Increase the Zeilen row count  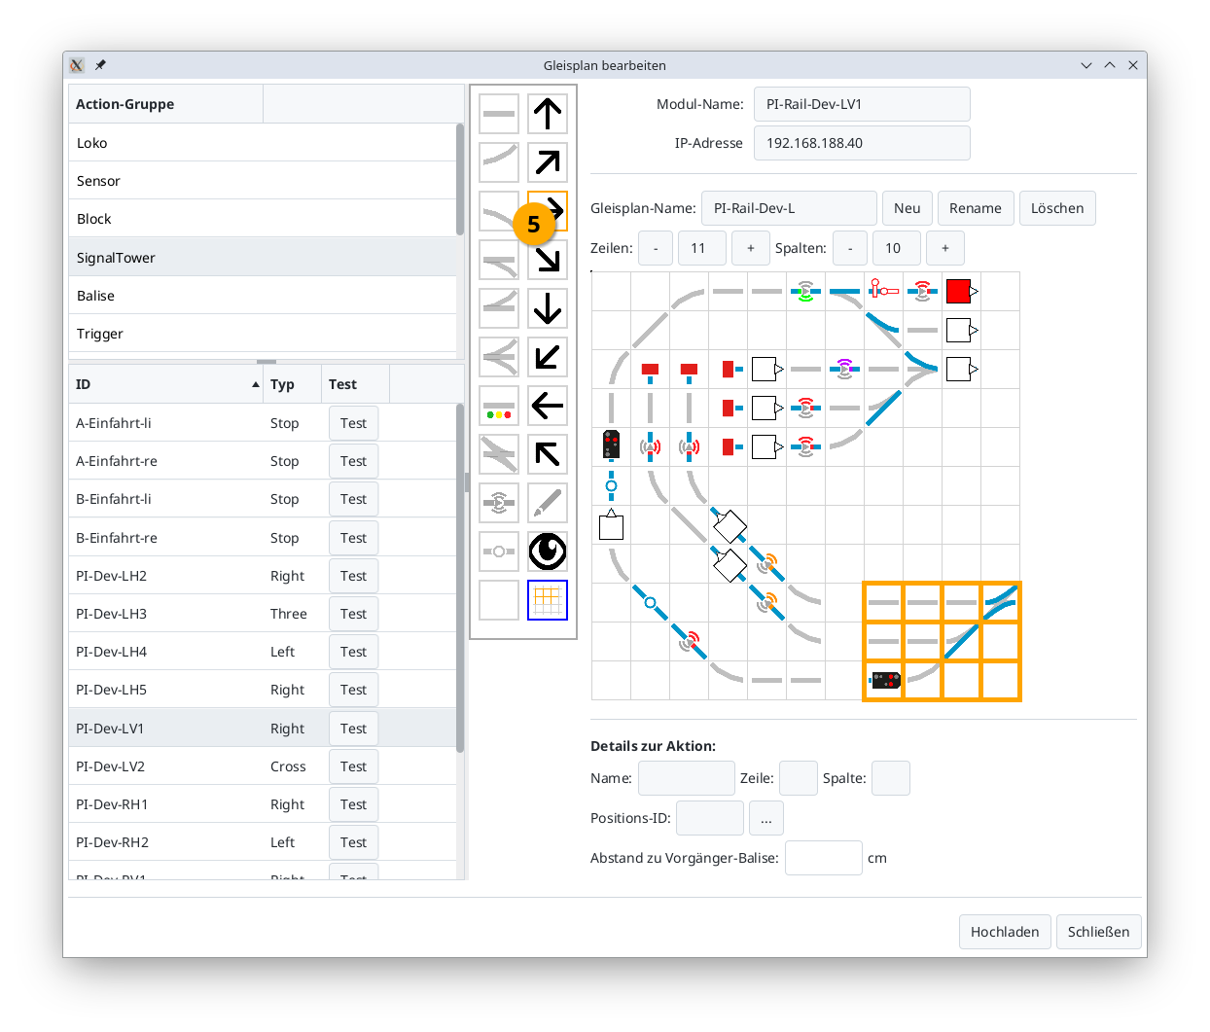[x=750, y=248]
